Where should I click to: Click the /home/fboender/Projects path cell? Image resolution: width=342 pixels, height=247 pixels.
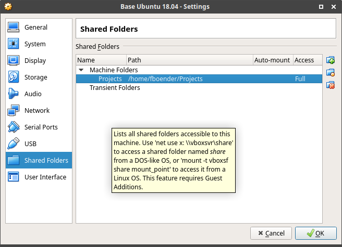coord(165,79)
